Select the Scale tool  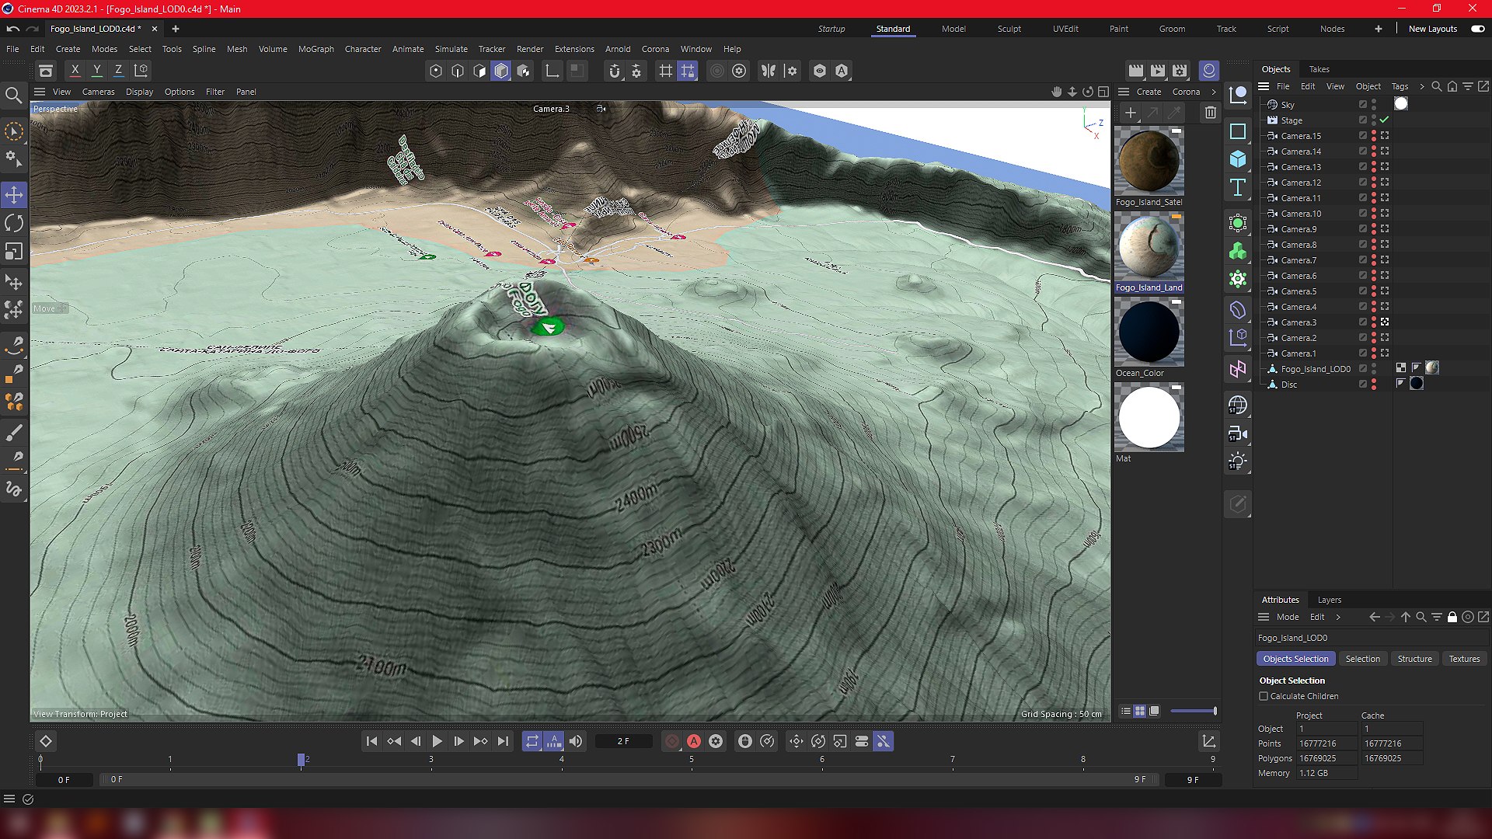[14, 252]
